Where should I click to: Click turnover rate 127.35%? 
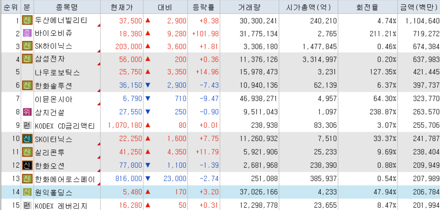382,72
